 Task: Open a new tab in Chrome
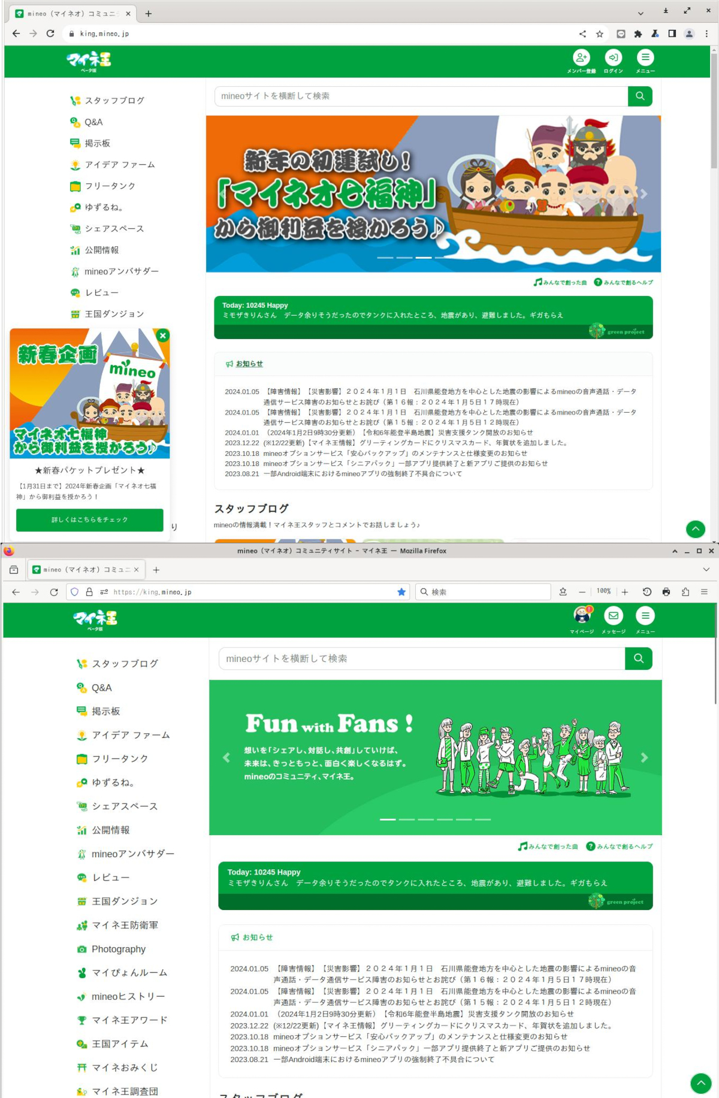(149, 13)
